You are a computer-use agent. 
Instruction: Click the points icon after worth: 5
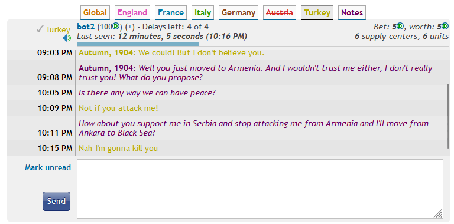[445, 27]
